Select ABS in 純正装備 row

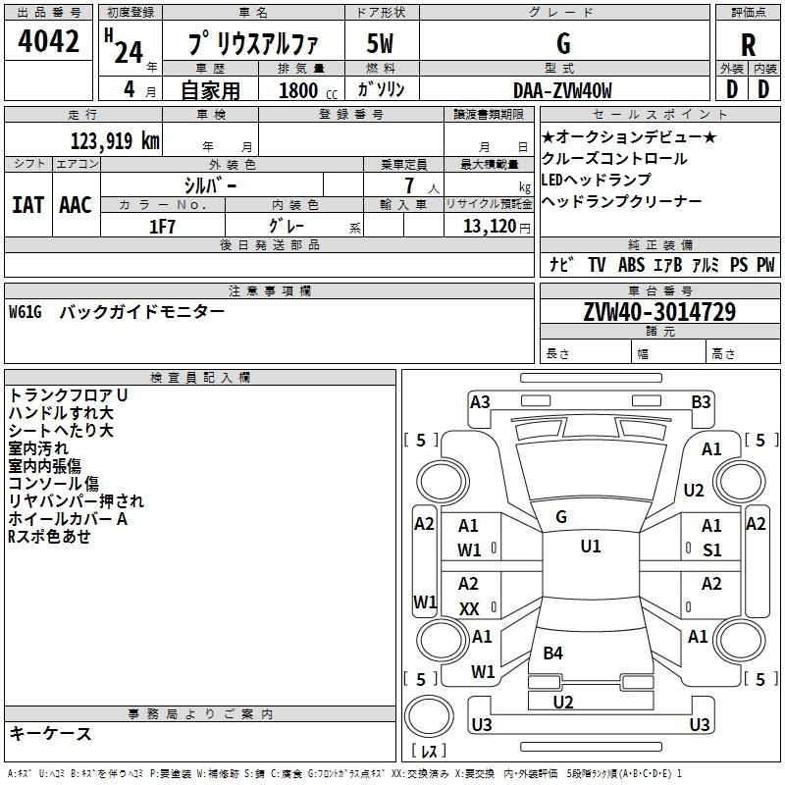point(631,265)
